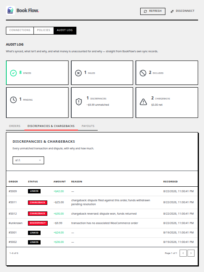Screen dimensions: 204x272
Task: Click the pending clock icon
Action: [x=13, y=100]
